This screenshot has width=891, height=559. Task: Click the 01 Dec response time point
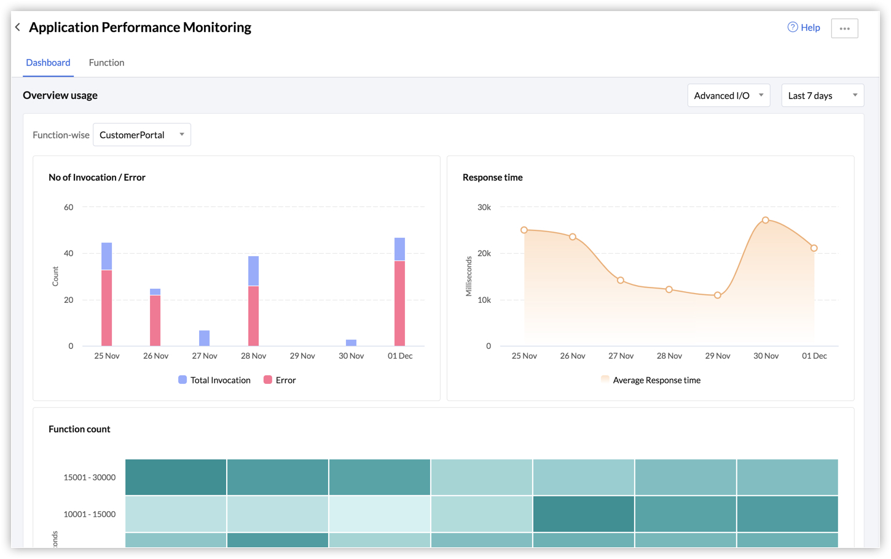click(814, 248)
